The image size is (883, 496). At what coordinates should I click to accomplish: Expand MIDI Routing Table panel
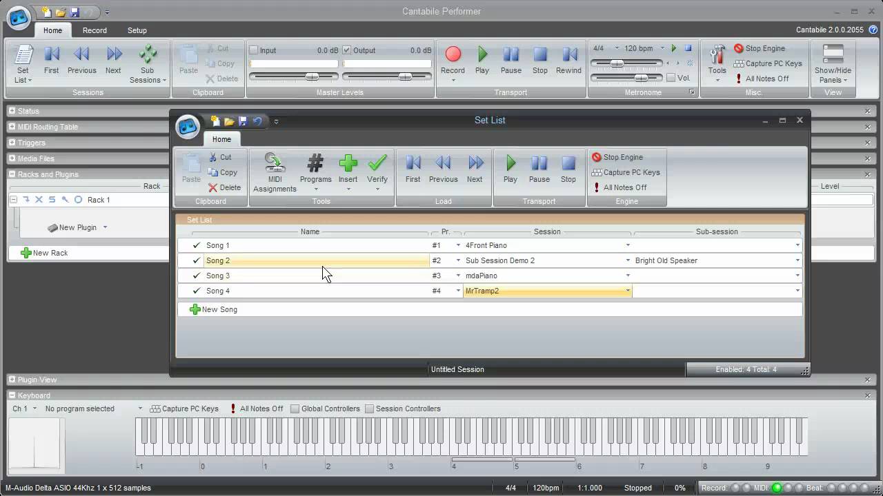pyautogui.click(x=12, y=127)
